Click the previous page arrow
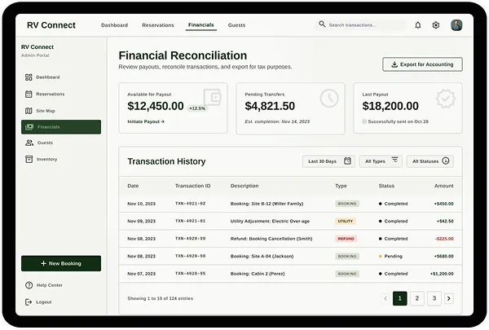Viewport: 489px width, 330px height. pos(385,298)
